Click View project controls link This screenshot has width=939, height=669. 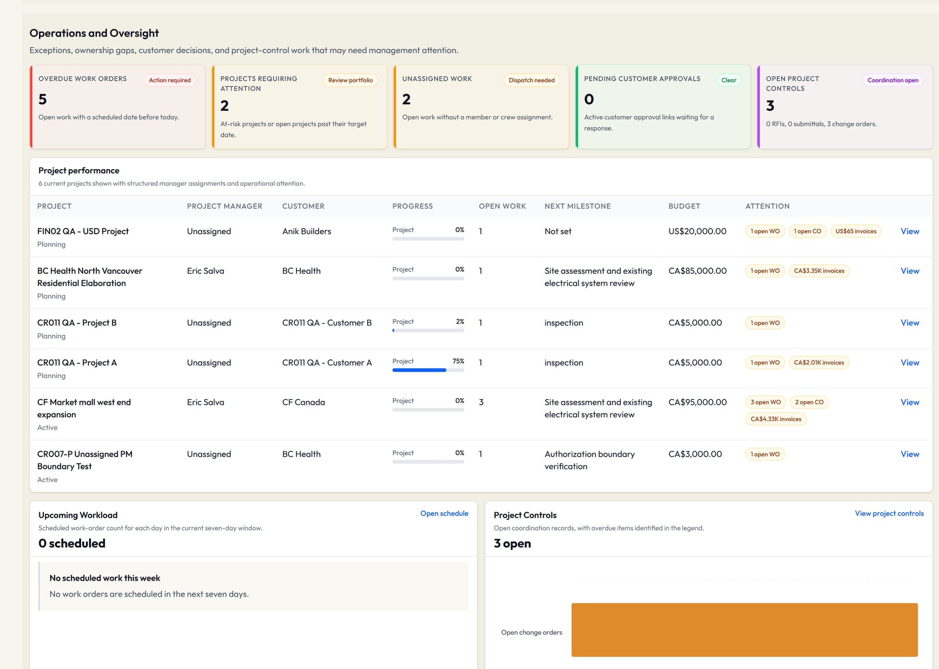(x=889, y=514)
